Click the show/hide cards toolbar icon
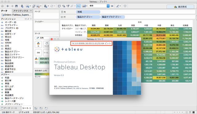 [x=84, y=6]
